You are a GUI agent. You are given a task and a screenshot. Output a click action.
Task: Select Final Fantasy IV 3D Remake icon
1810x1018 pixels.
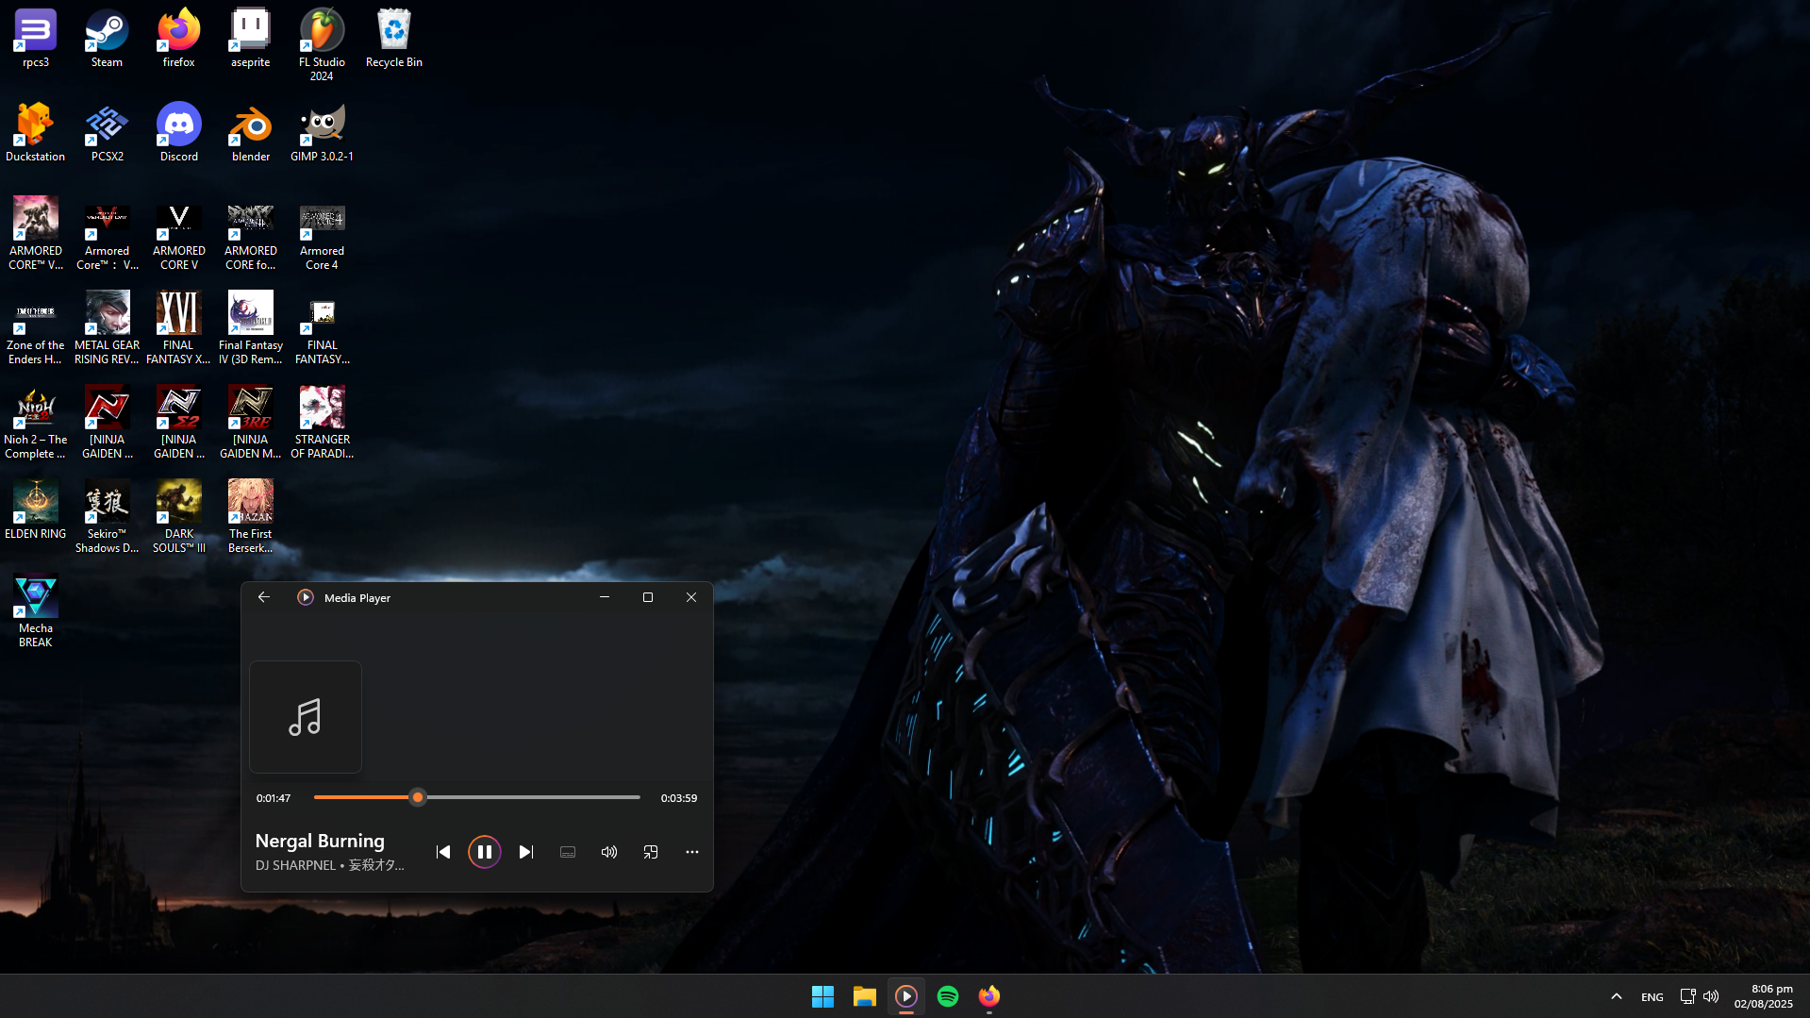coord(250,328)
